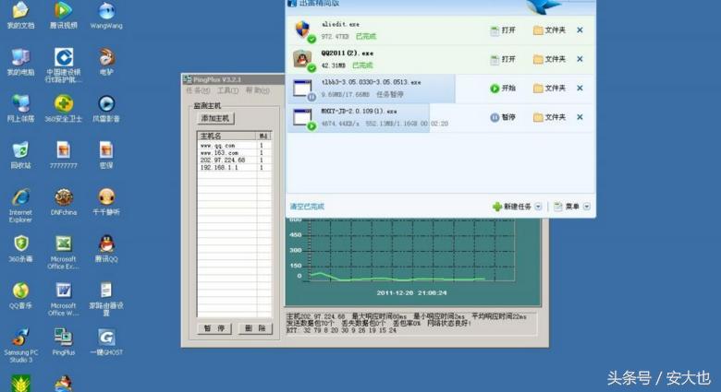Open 腾讯视频 desktop shortcut
This screenshot has width=721, height=392.
[x=64, y=15]
